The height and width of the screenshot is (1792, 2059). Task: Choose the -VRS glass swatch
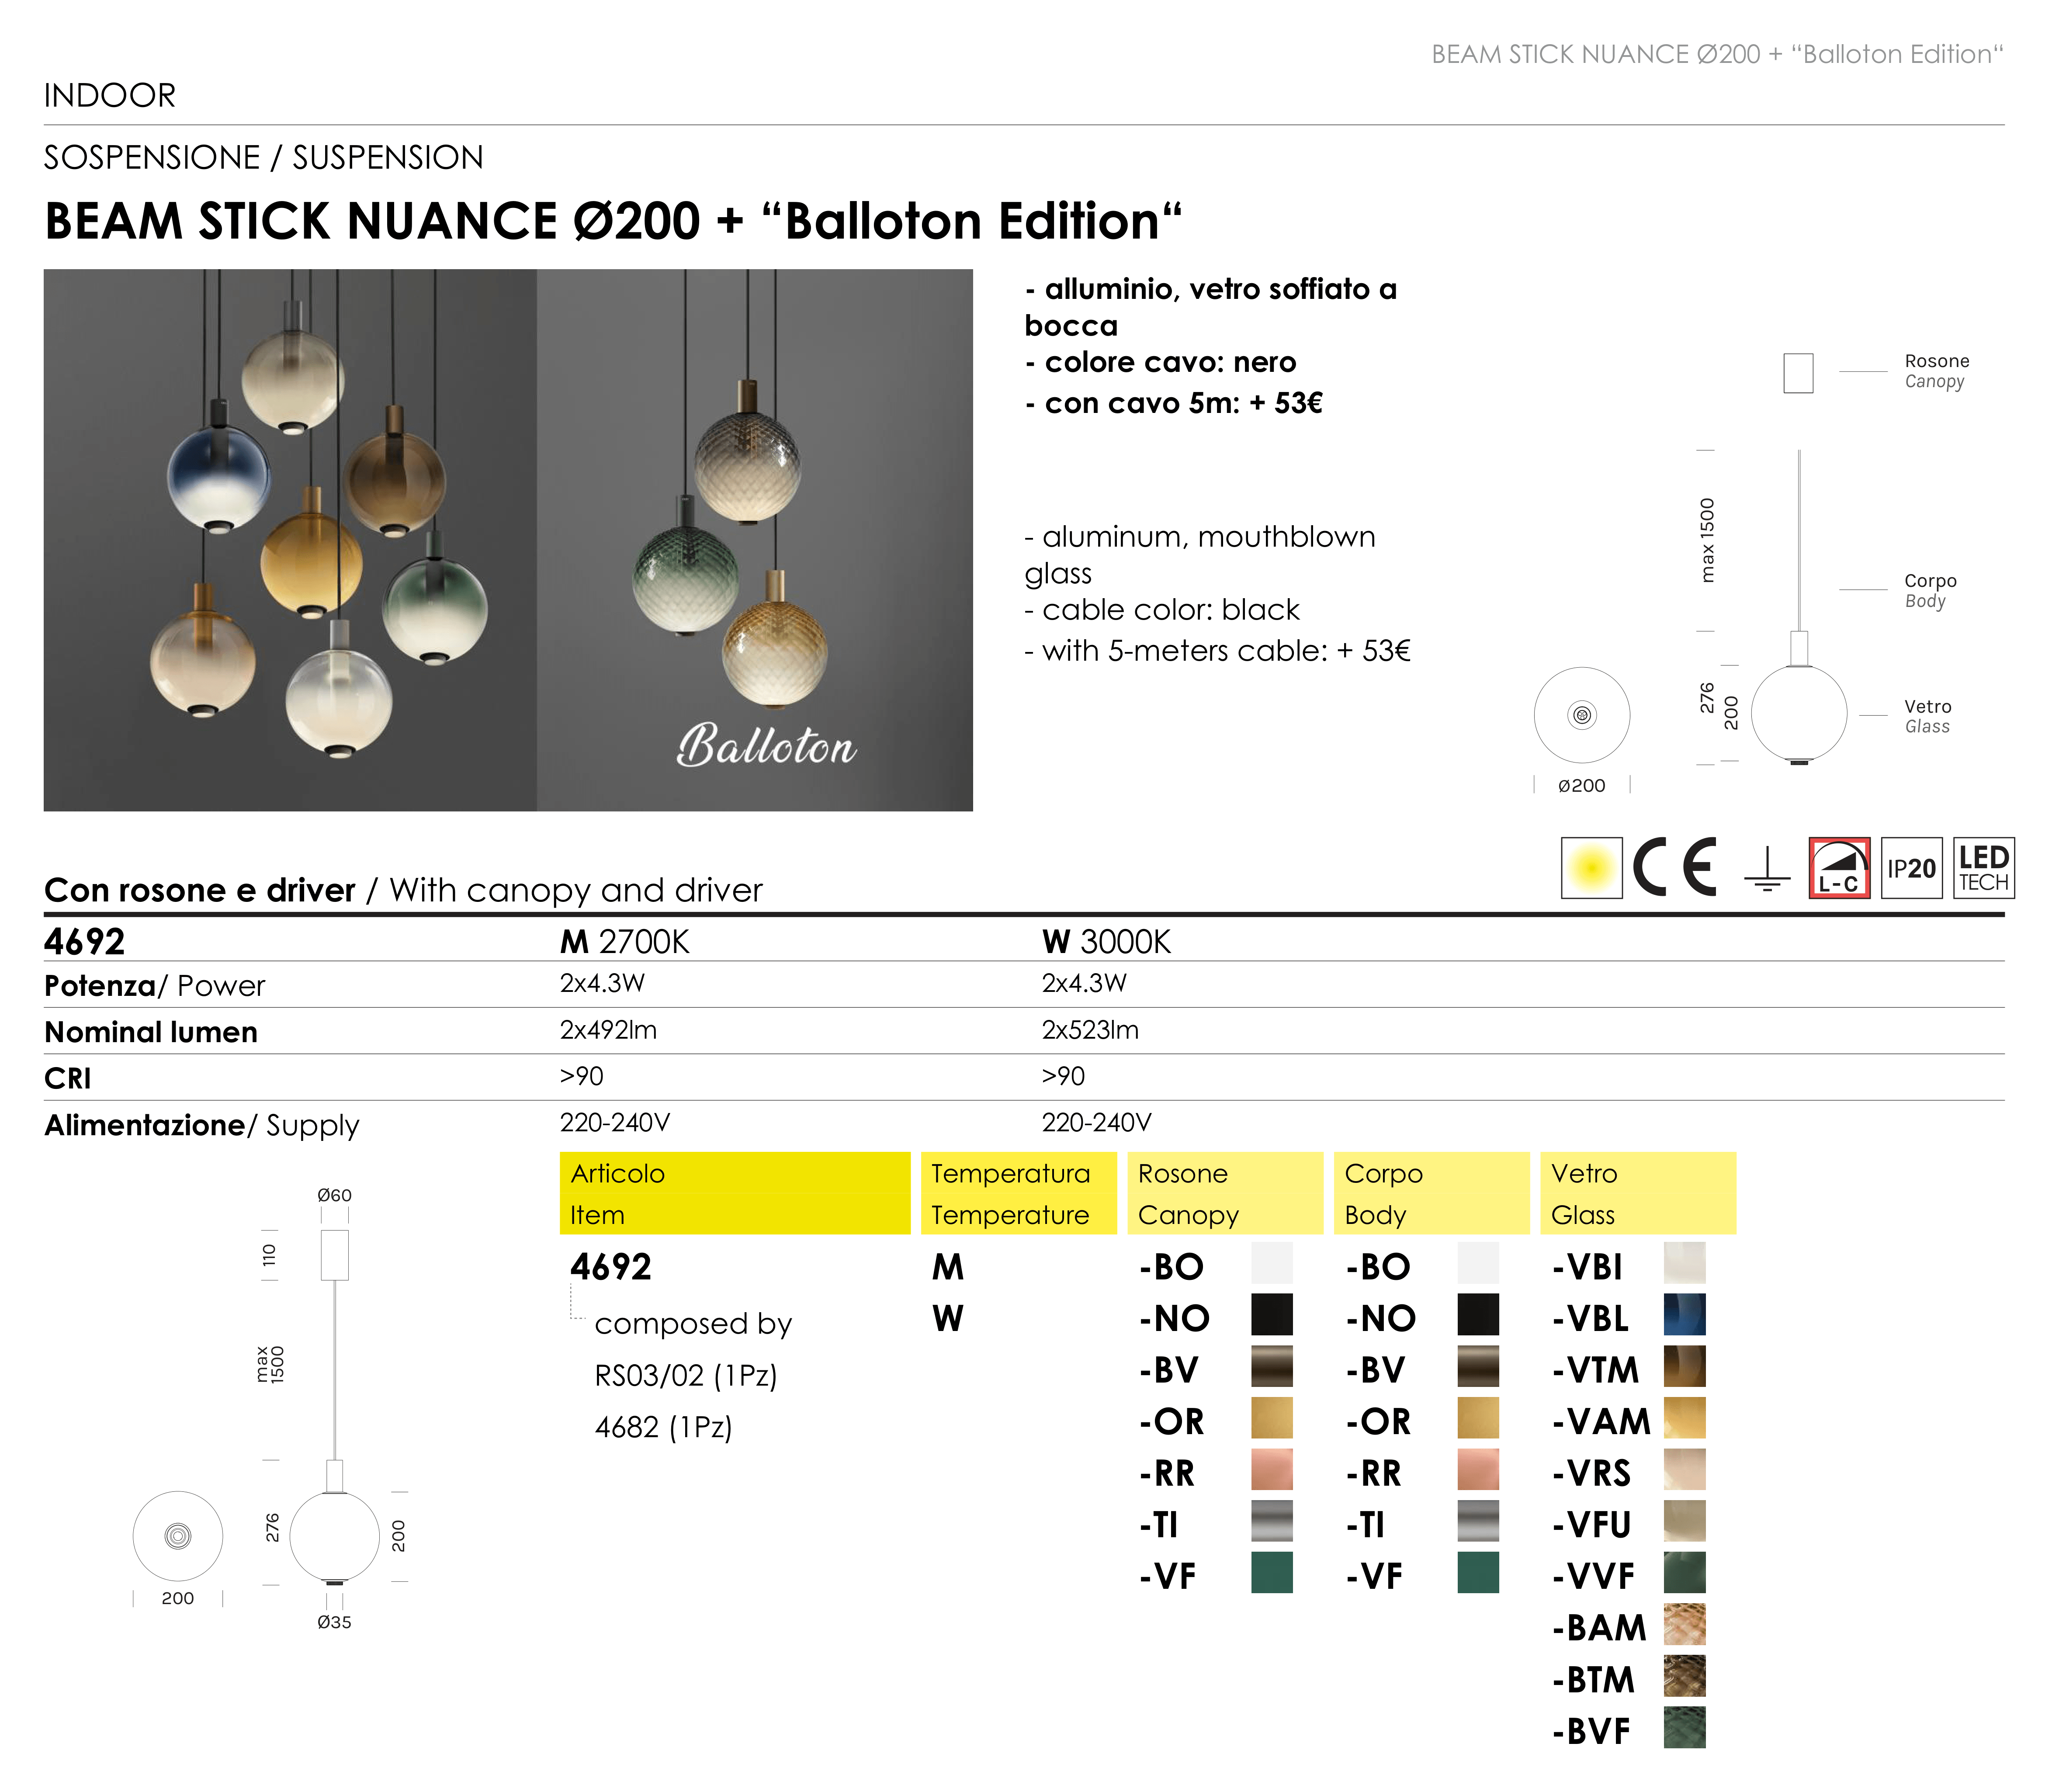coord(1685,1470)
